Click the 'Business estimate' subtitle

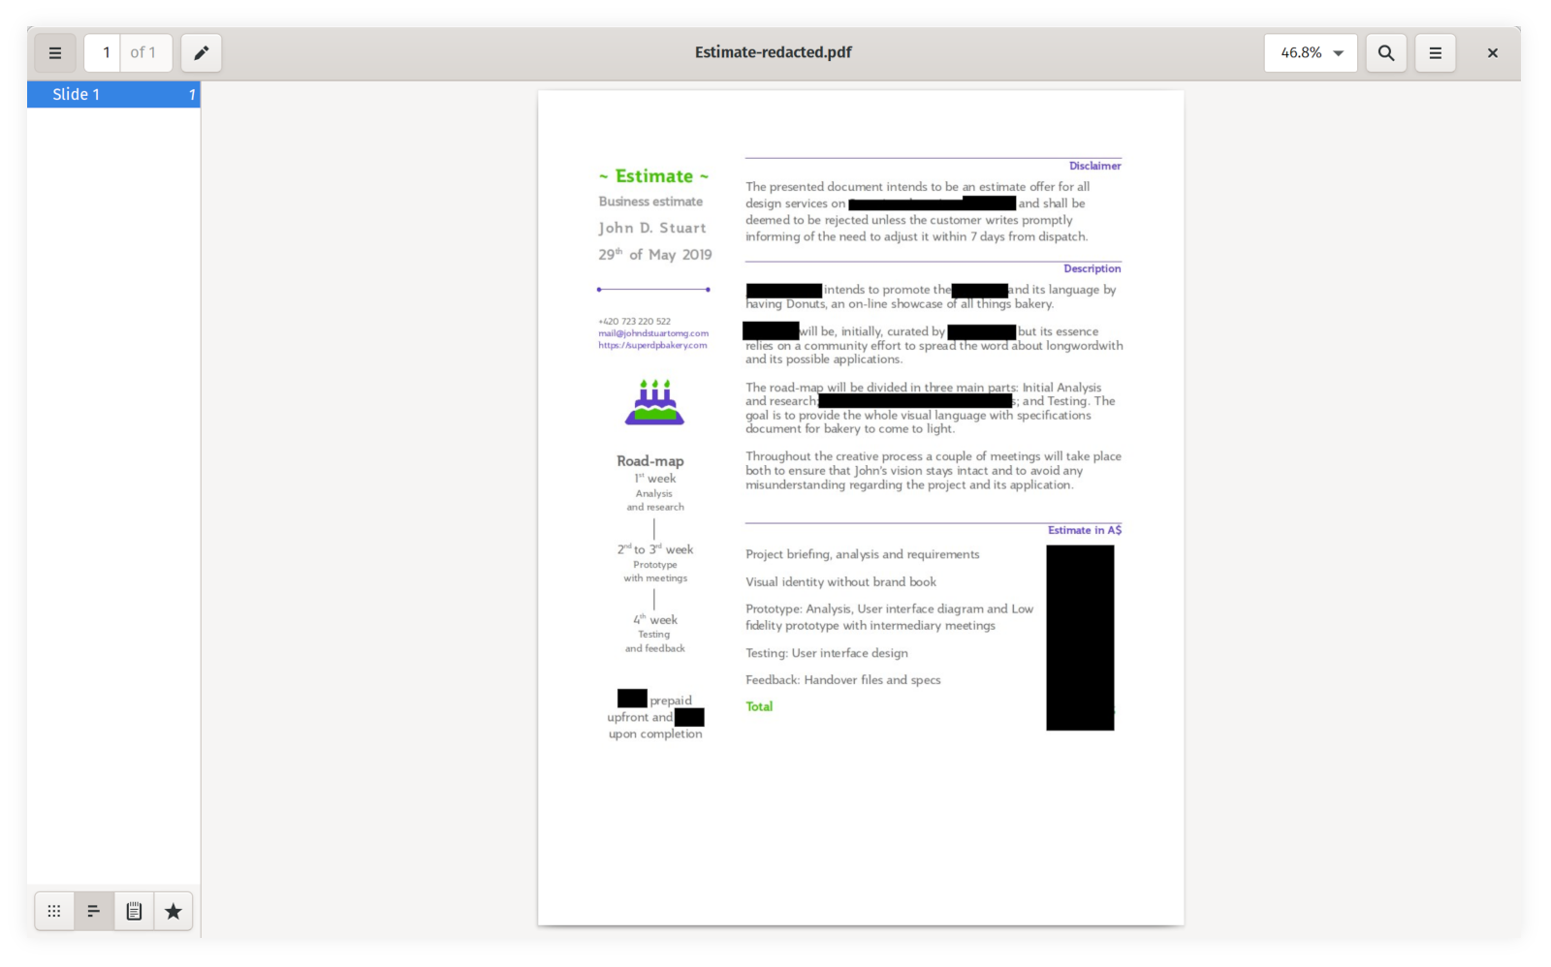click(x=650, y=202)
